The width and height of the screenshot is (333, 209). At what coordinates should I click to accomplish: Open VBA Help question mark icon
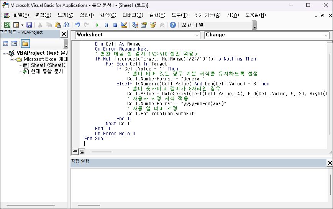(x=173, y=25)
